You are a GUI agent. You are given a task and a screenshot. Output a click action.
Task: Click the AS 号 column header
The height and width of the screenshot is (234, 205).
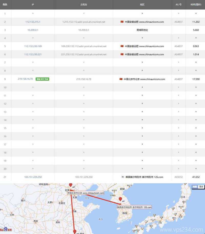click(x=178, y=5)
